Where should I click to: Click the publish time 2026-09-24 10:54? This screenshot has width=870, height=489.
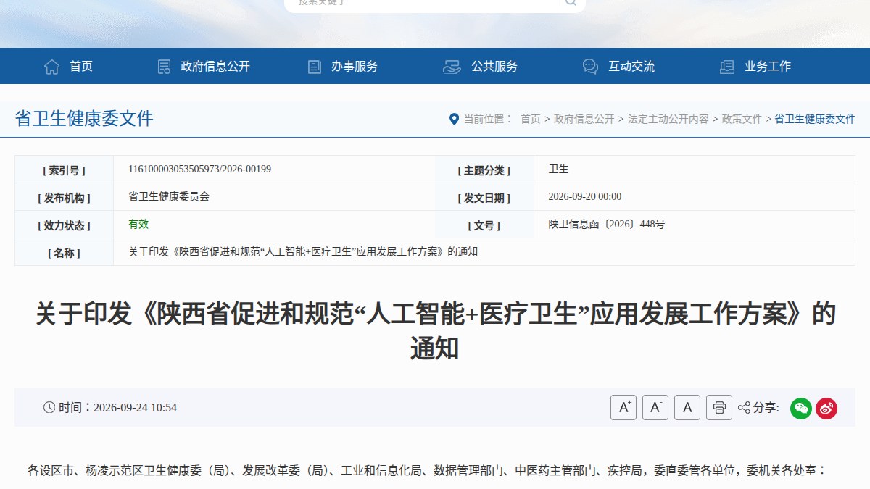tap(135, 408)
